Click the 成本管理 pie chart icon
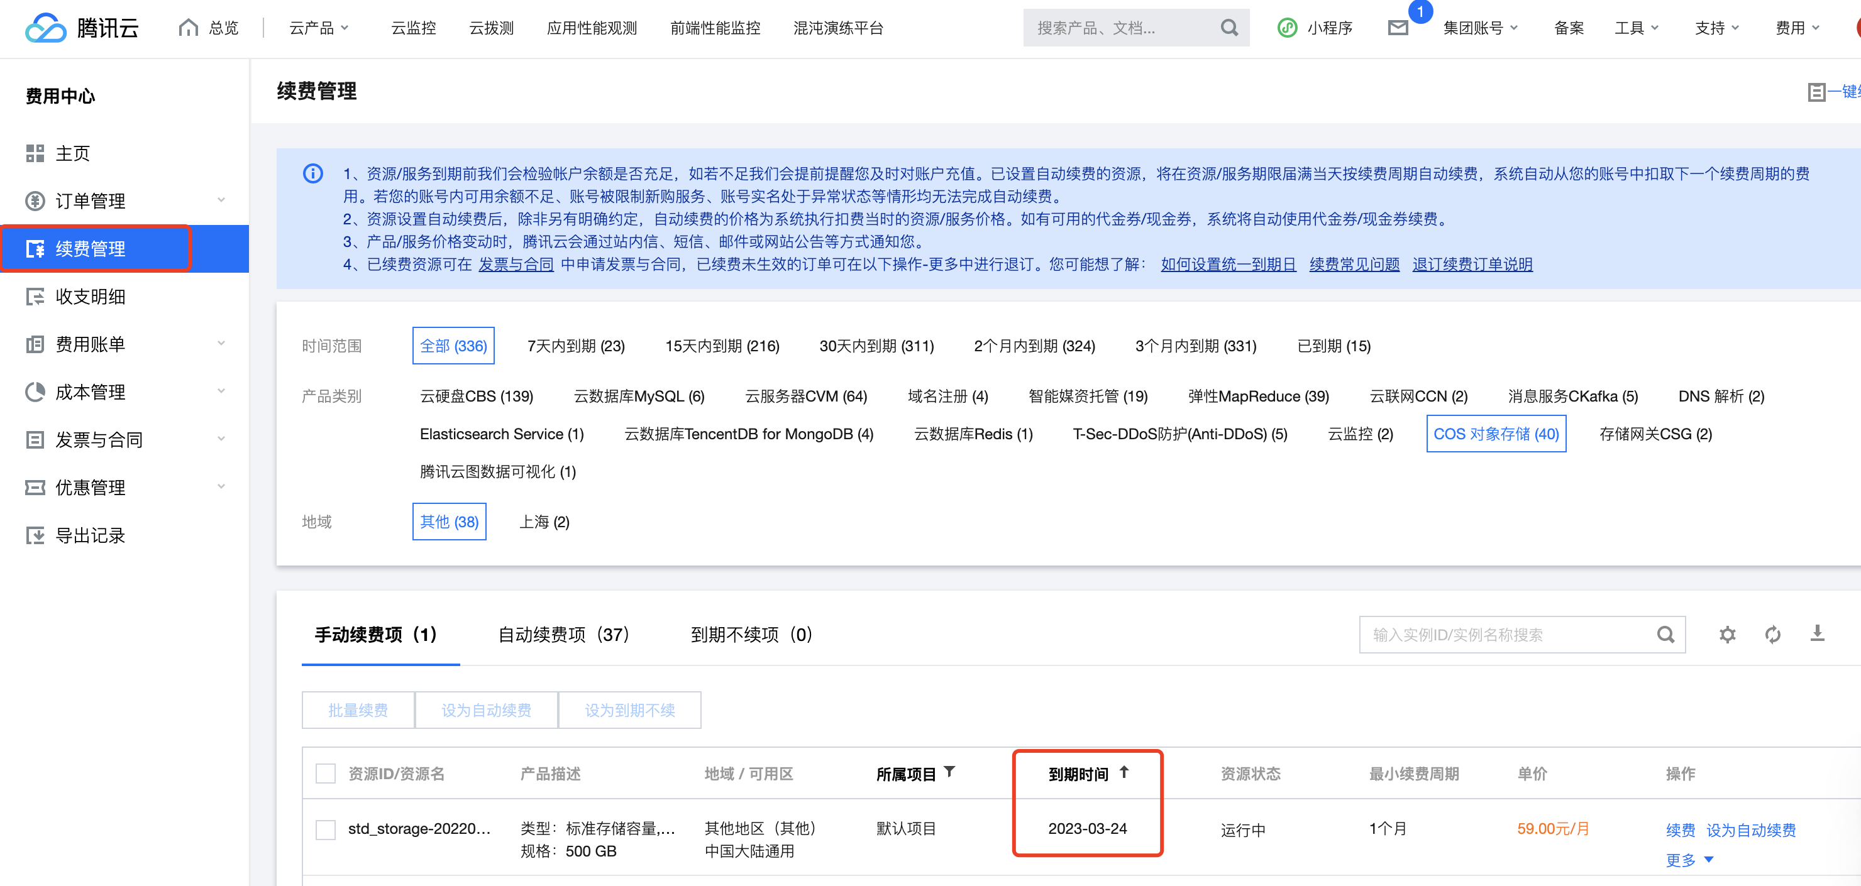Viewport: 1861px width, 886px height. coord(35,392)
